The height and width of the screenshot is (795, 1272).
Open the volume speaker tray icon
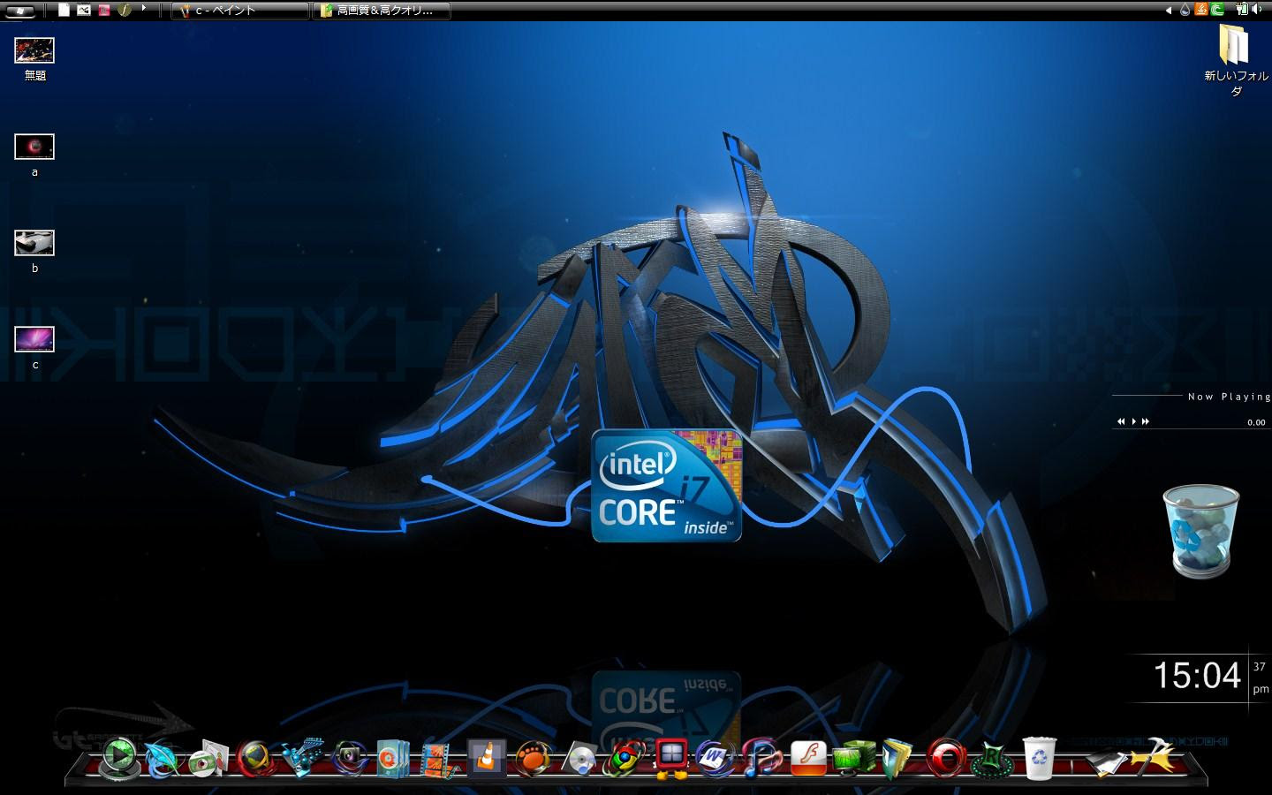(x=1258, y=10)
